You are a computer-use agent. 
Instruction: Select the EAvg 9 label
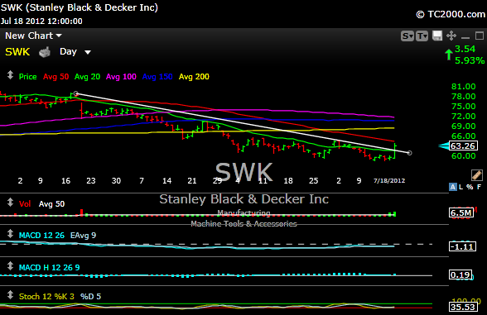[83, 236]
